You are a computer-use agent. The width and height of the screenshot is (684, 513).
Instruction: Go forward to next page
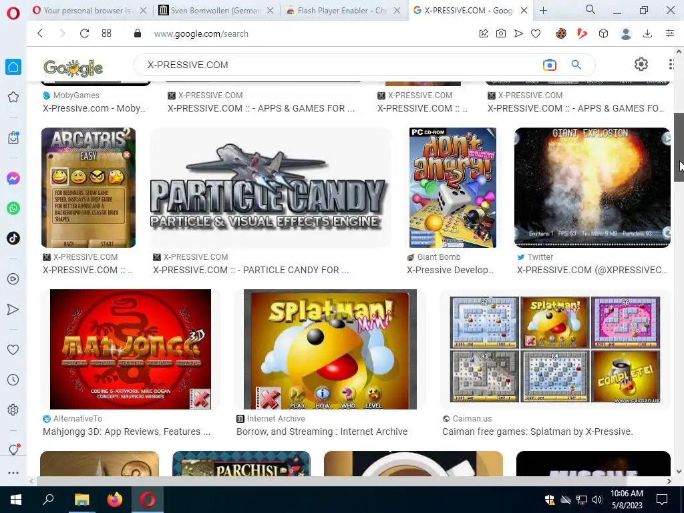click(62, 33)
